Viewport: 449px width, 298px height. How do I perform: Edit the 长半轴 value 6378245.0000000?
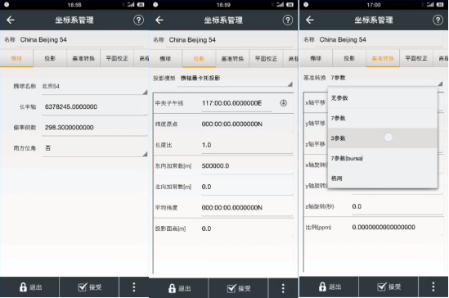pos(95,107)
